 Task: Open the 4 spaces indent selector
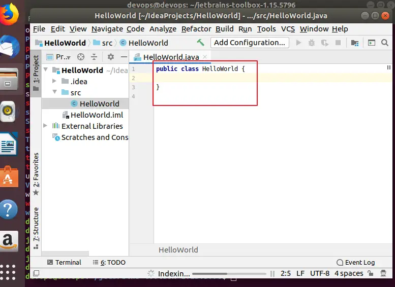tap(349, 273)
